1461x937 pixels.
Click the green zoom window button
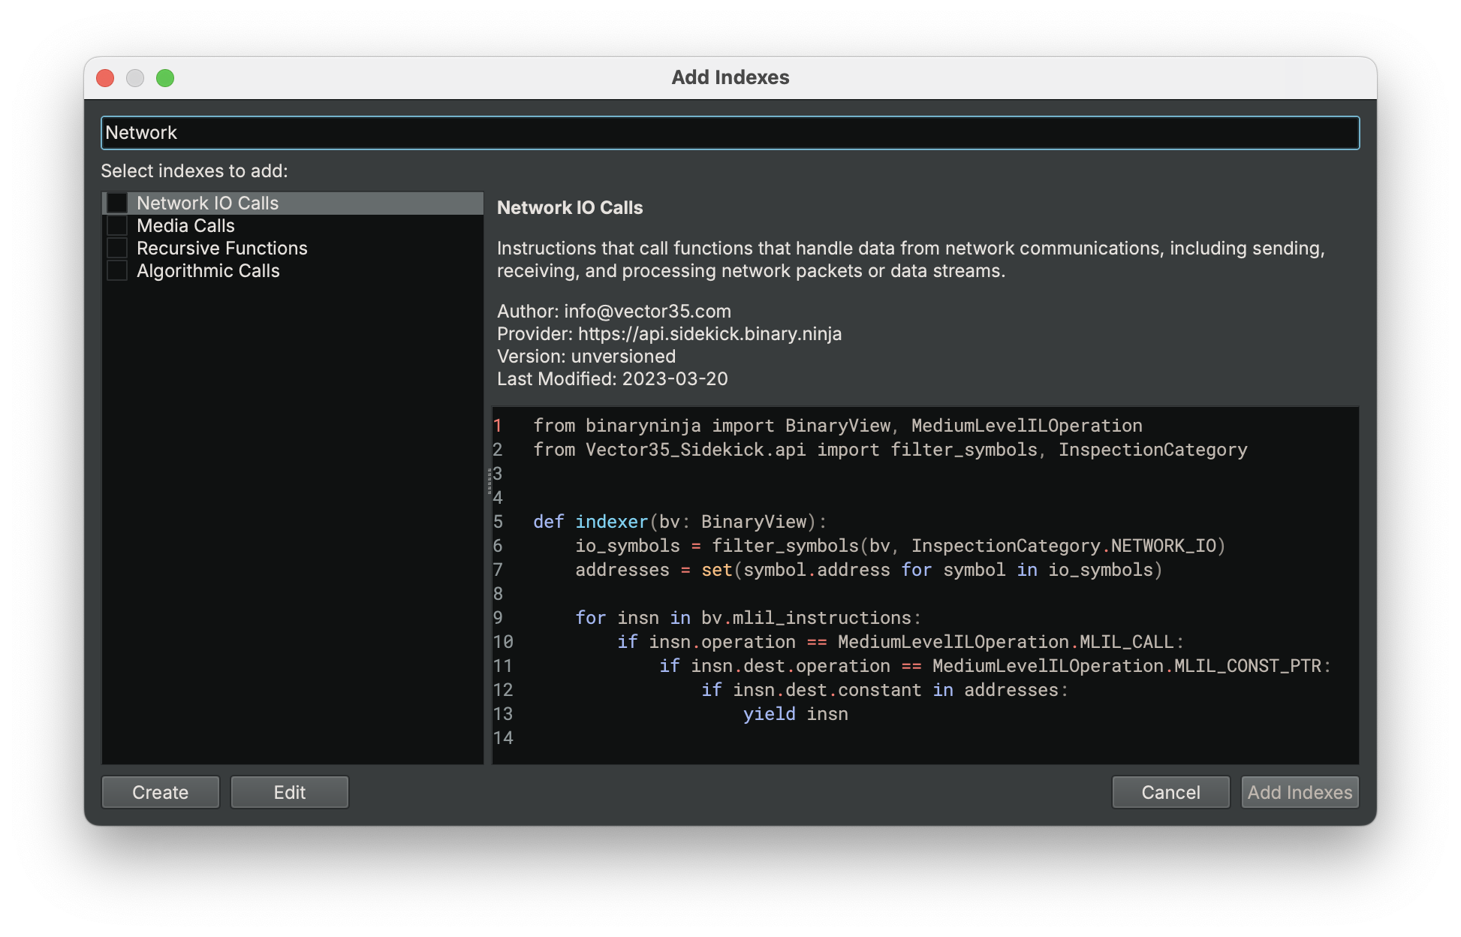tap(165, 78)
